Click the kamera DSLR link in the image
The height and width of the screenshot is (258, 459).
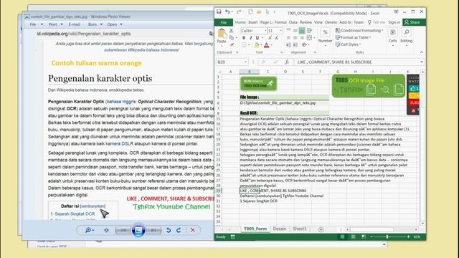click(x=120, y=143)
